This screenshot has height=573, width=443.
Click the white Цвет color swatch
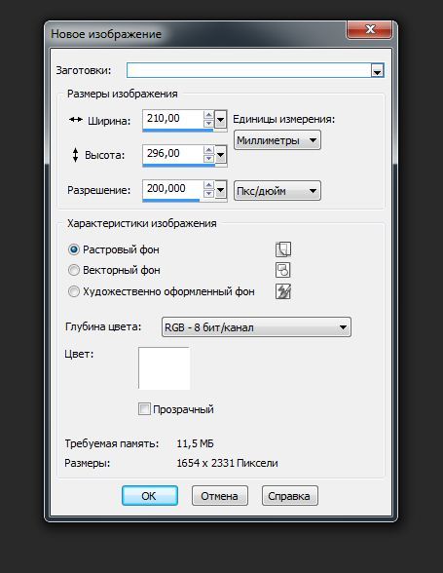point(164,368)
